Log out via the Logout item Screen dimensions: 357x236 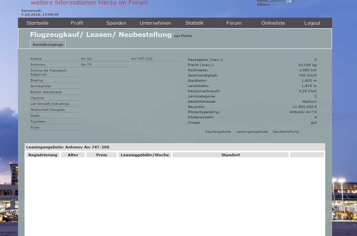pos(312,23)
